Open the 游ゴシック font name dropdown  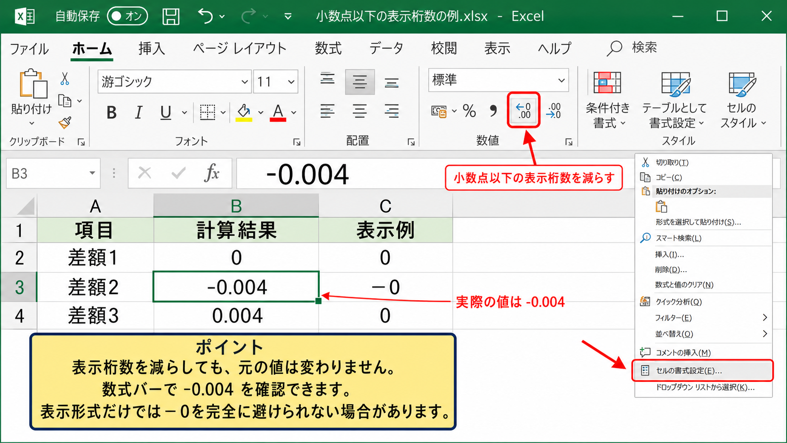(244, 82)
